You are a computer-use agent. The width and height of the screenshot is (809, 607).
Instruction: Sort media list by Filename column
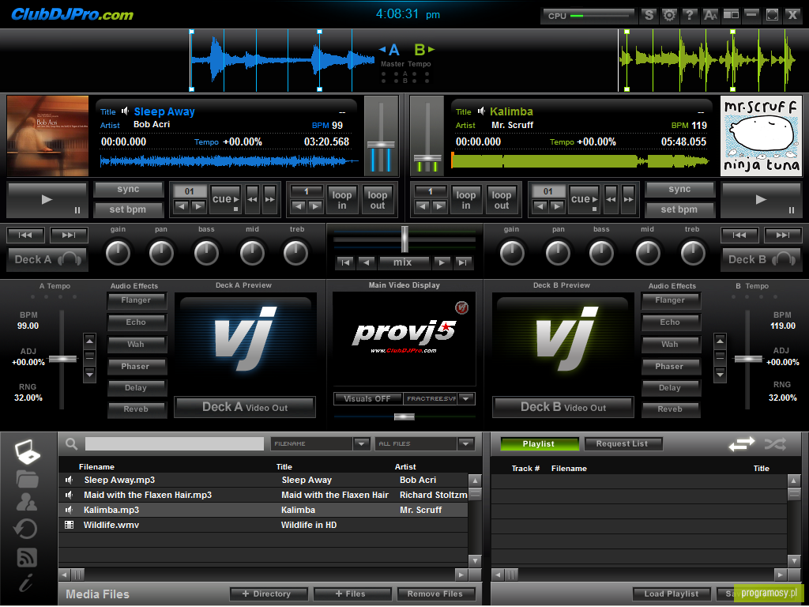pos(96,467)
